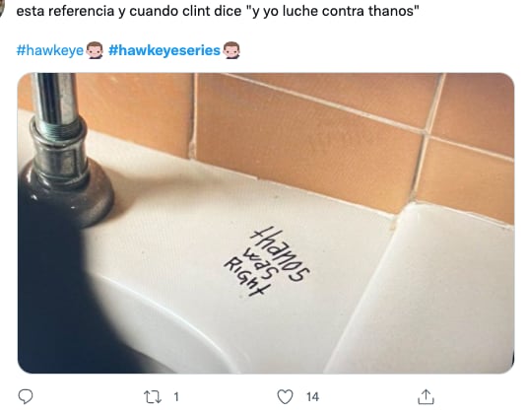Like the tweet with the heart icon
Image resolution: width=526 pixels, height=413 pixels.
click(x=285, y=397)
